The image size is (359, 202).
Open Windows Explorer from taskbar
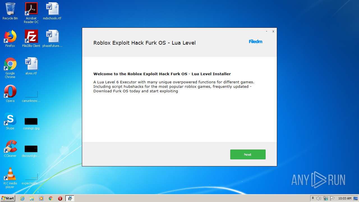(x=32, y=198)
